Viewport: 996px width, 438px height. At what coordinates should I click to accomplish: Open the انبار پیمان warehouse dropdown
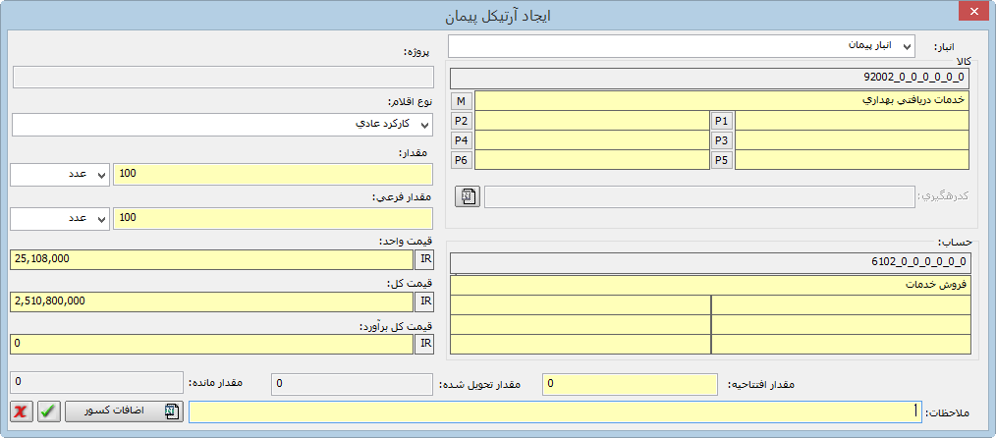click(x=681, y=46)
